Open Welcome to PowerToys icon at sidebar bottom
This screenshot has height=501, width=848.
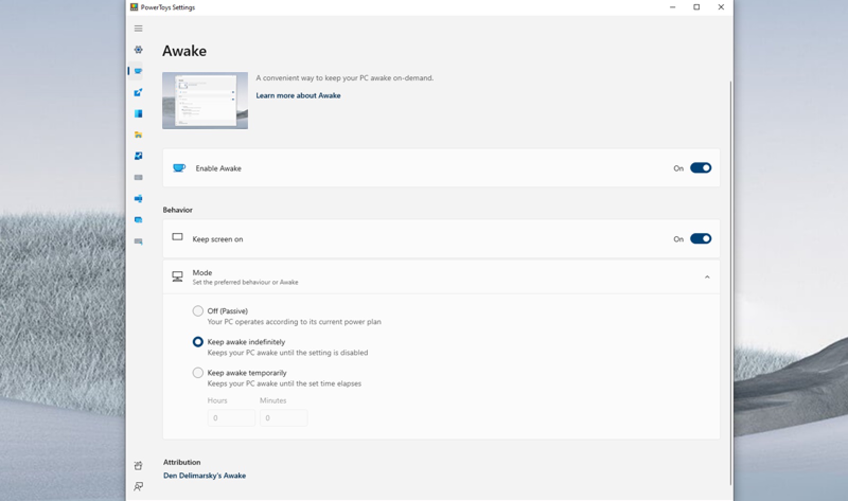[x=138, y=466]
